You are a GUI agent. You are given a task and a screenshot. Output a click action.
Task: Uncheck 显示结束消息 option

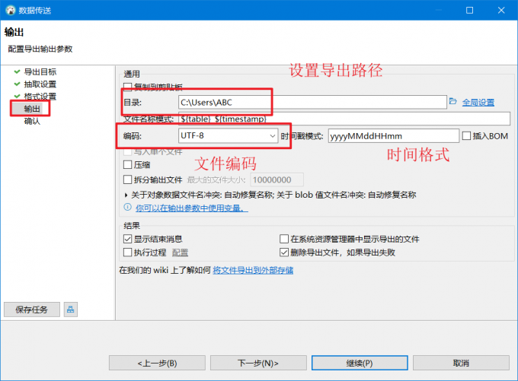[128, 239]
